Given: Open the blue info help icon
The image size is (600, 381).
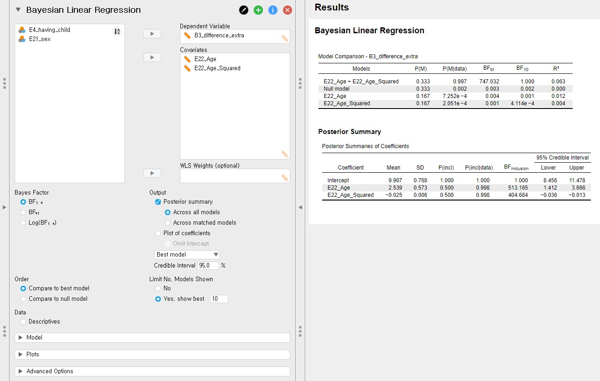Looking at the screenshot, I should (x=273, y=10).
